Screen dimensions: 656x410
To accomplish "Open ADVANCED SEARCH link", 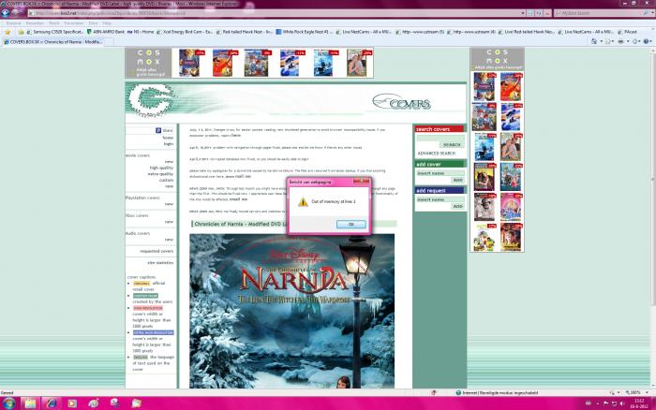I will pyautogui.click(x=437, y=154).
